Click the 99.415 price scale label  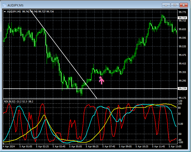[182, 63]
